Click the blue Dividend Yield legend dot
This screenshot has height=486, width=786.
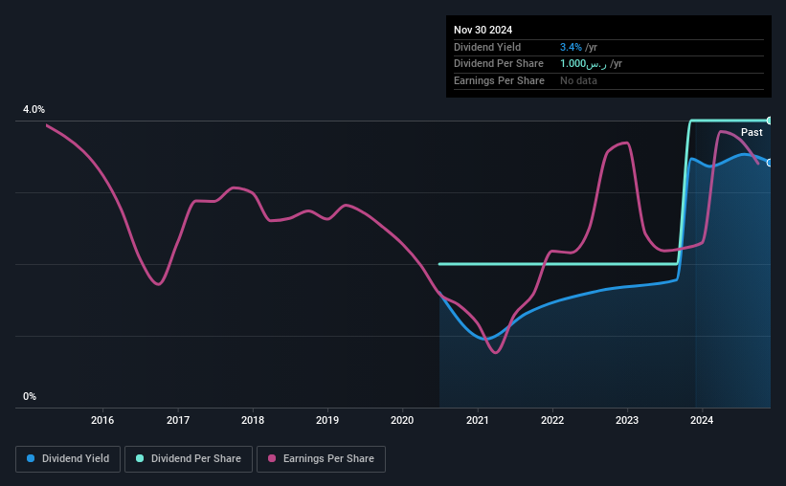[31, 458]
